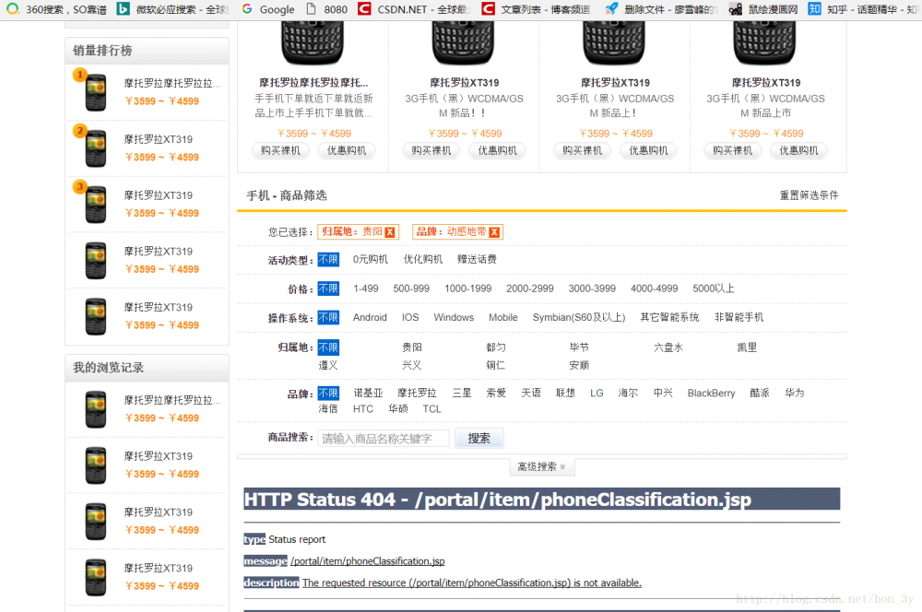The height and width of the screenshot is (612, 922).
Task: Select 六盘水 region
Action: coord(668,347)
